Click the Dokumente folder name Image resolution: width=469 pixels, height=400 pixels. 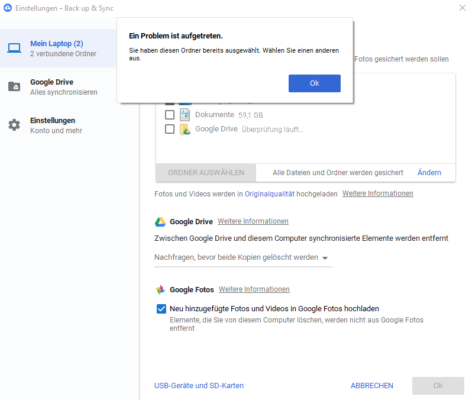[x=215, y=115]
